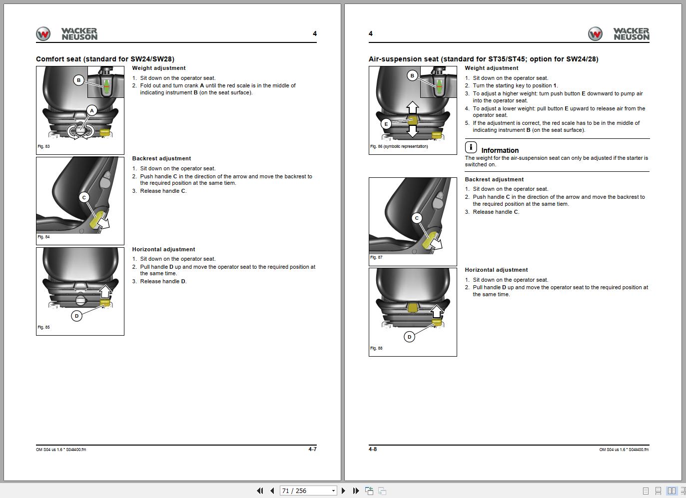Viewport: 686px width, 498px height.
Task: Click the Air-suspension seat section heading
Action: tap(483, 59)
